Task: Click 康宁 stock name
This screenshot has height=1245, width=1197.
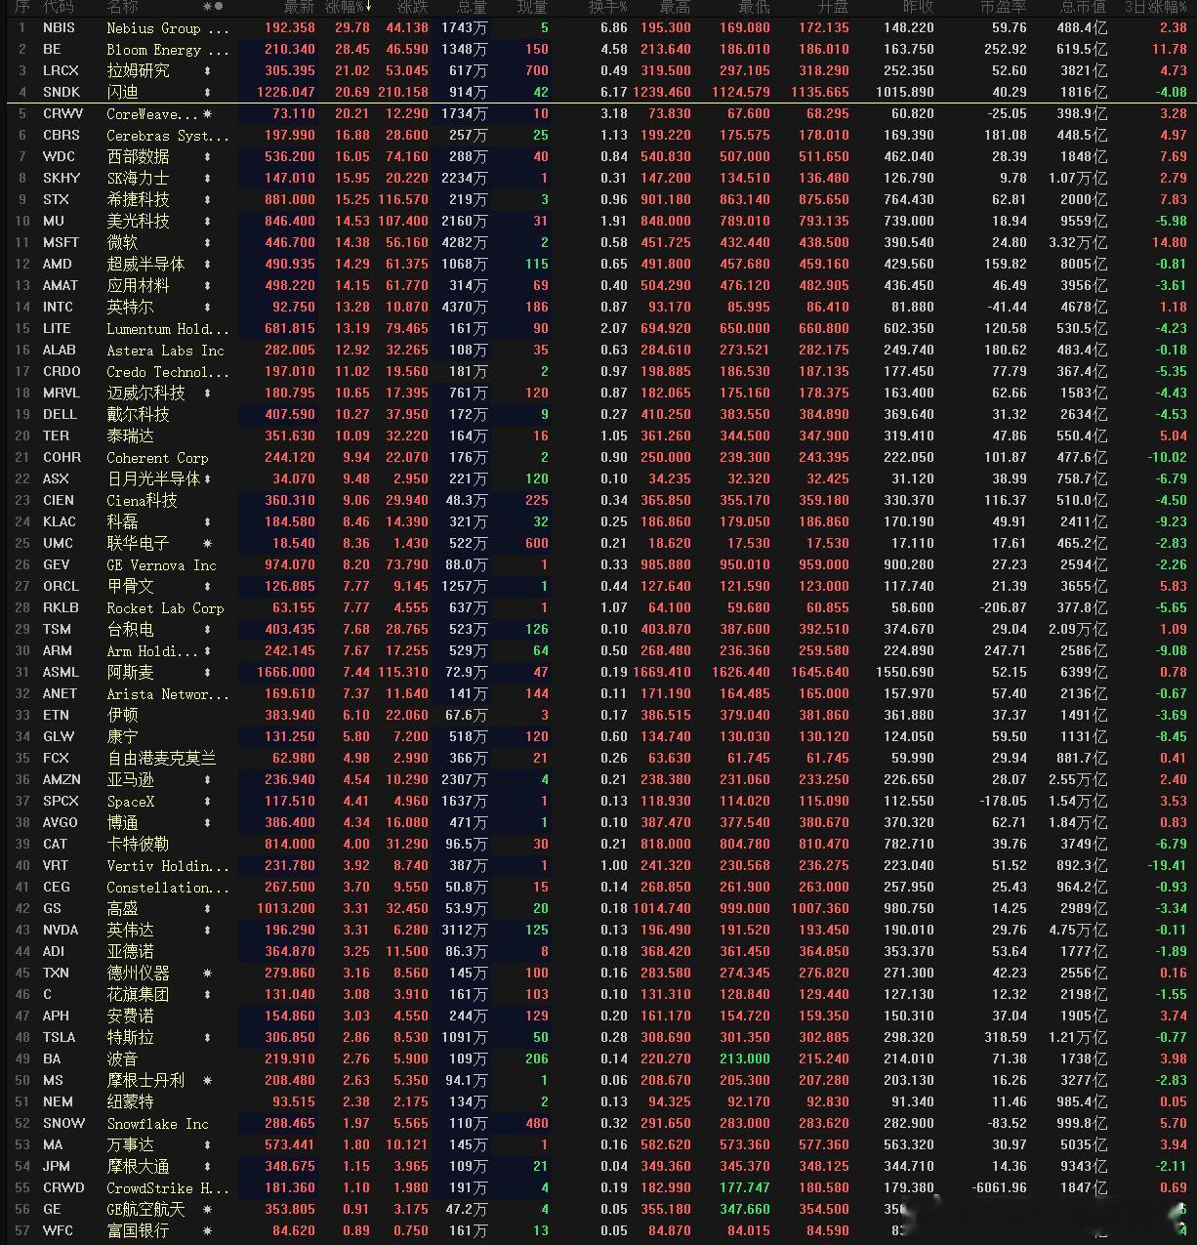Action: 122,737
